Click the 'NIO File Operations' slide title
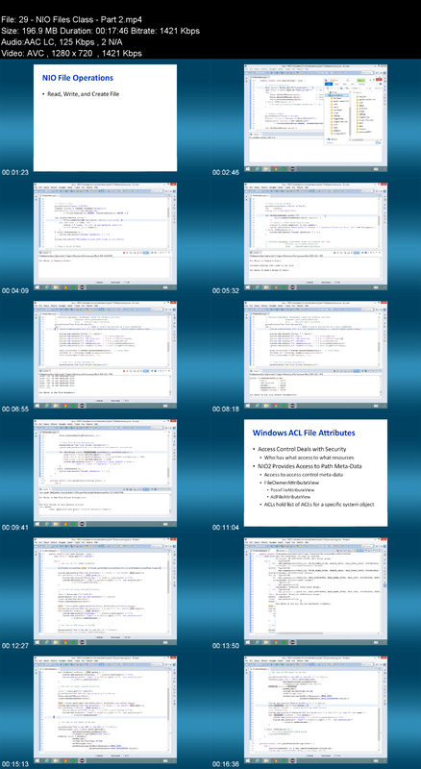Viewport: 421px width, 769px height. click(x=78, y=78)
